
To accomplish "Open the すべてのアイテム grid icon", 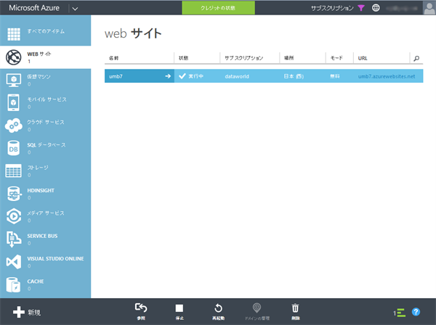I will [x=13, y=34].
